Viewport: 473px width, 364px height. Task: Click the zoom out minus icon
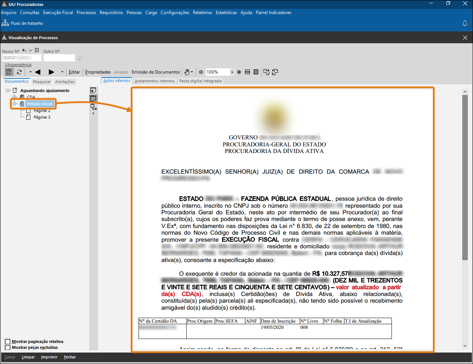pyautogui.click(x=201, y=72)
